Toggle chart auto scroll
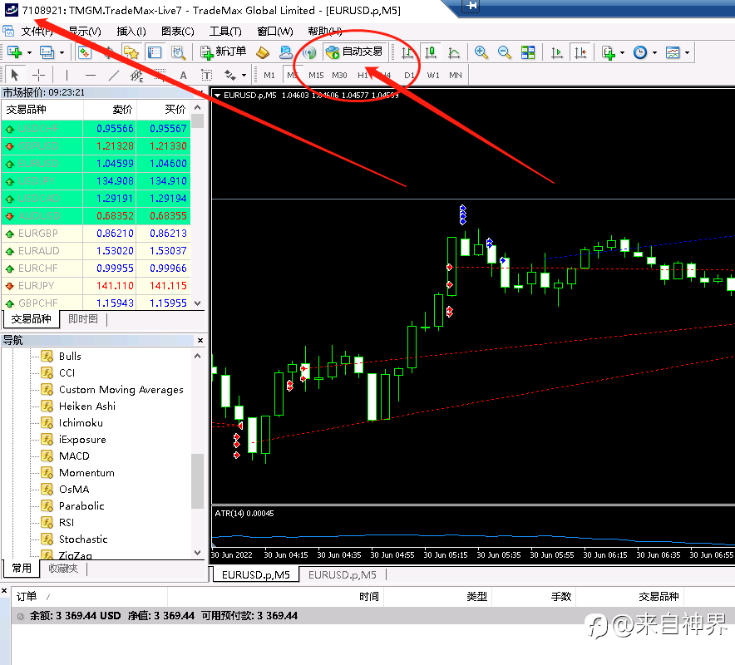735x665 pixels. tap(557, 52)
